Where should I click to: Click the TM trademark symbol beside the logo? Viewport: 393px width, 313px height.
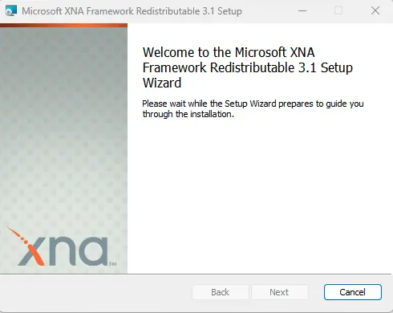(x=112, y=264)
